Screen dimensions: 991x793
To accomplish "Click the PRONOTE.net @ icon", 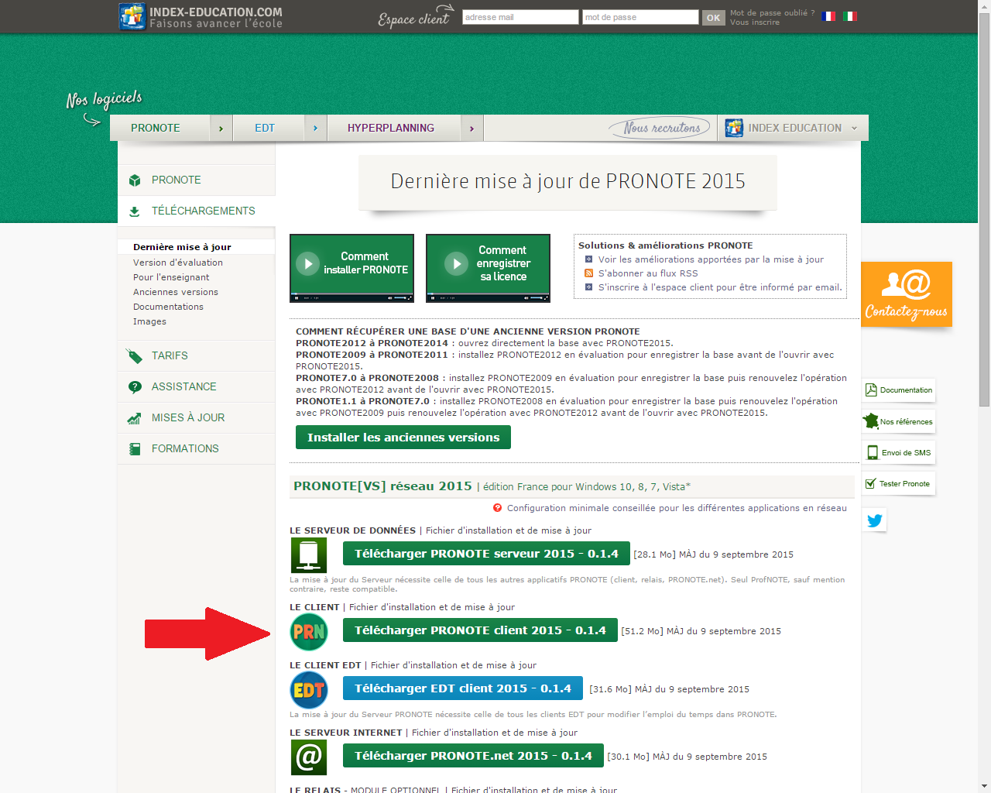I will click(x=309, y=757).
